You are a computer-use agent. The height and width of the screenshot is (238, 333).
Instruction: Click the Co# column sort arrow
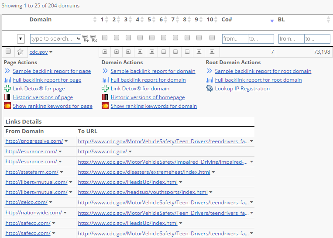272,21
